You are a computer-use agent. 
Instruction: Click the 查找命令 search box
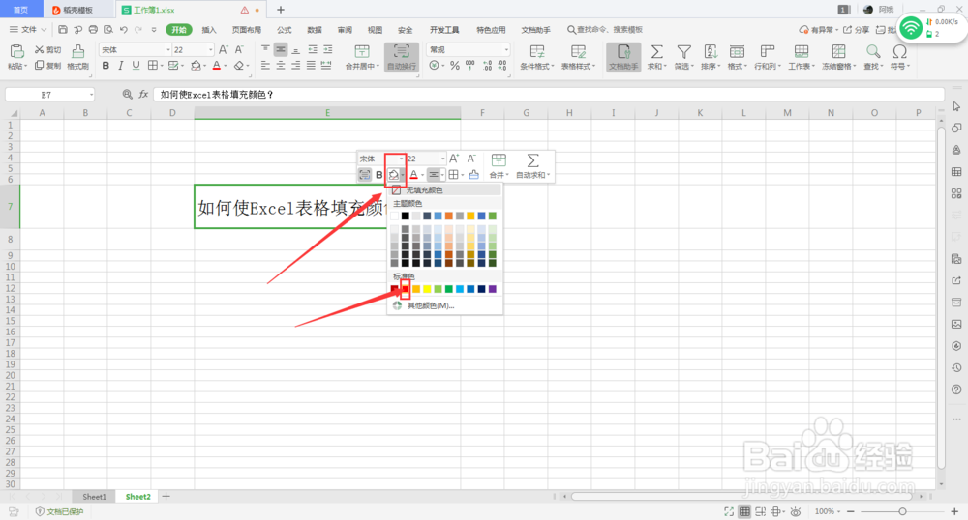605,30
